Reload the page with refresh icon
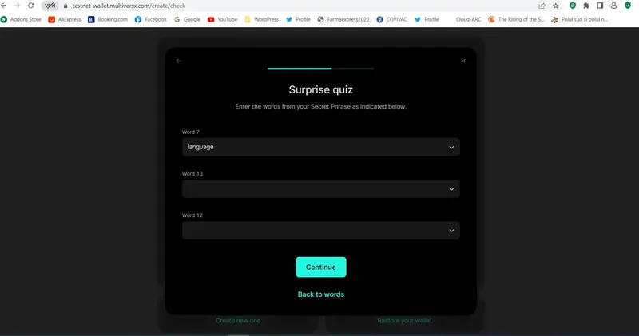639x336 pixels. pyautogui.click(x=31, y=6)
